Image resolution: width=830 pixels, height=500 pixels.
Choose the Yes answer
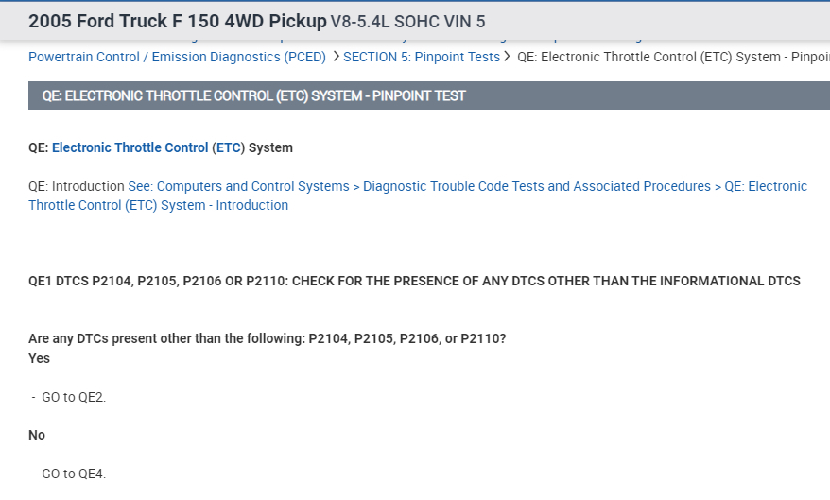coord(39,358)
